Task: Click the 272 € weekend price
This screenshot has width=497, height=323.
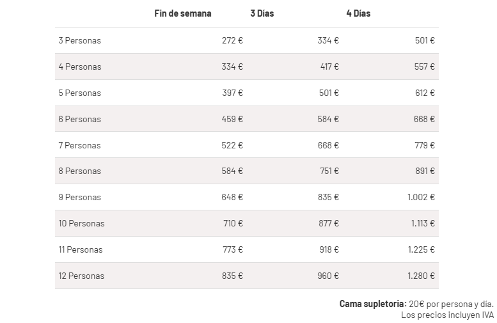Action: 232,40
